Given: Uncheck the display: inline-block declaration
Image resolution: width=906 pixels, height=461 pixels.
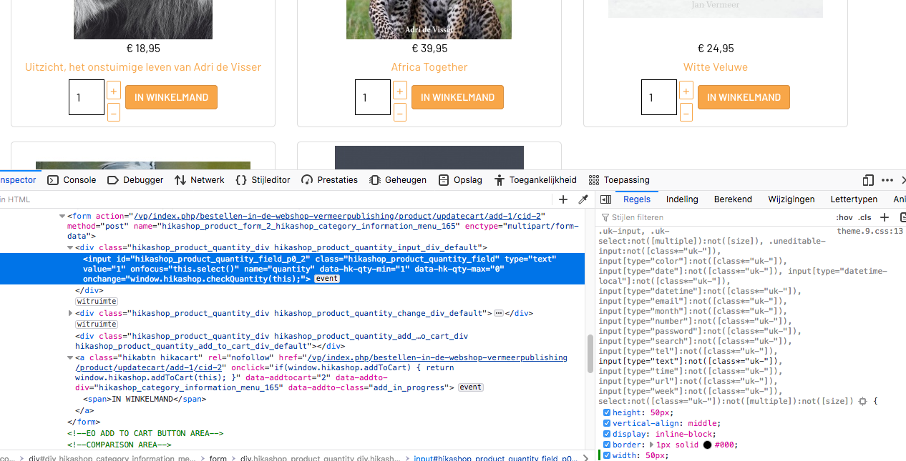Looking at the screenshot, I should click(607, 434).
